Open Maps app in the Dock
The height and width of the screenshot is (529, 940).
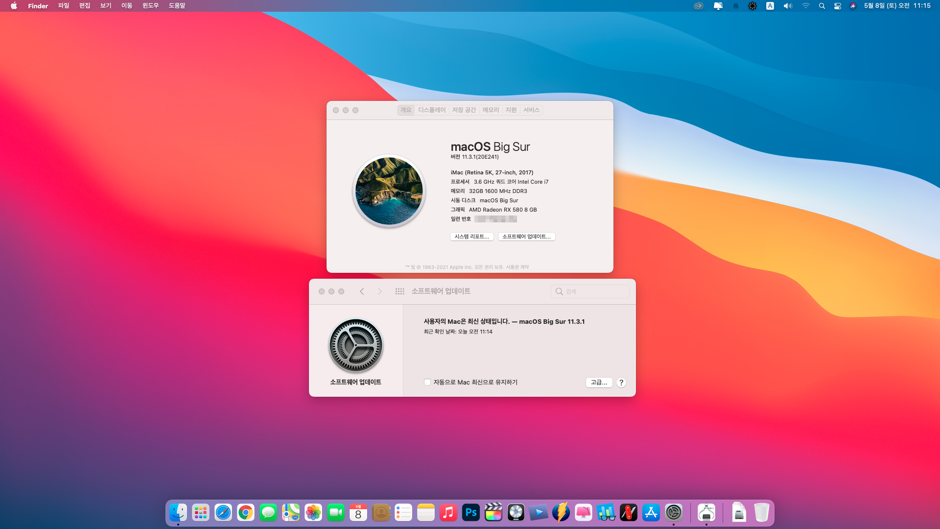click(291, 513)
